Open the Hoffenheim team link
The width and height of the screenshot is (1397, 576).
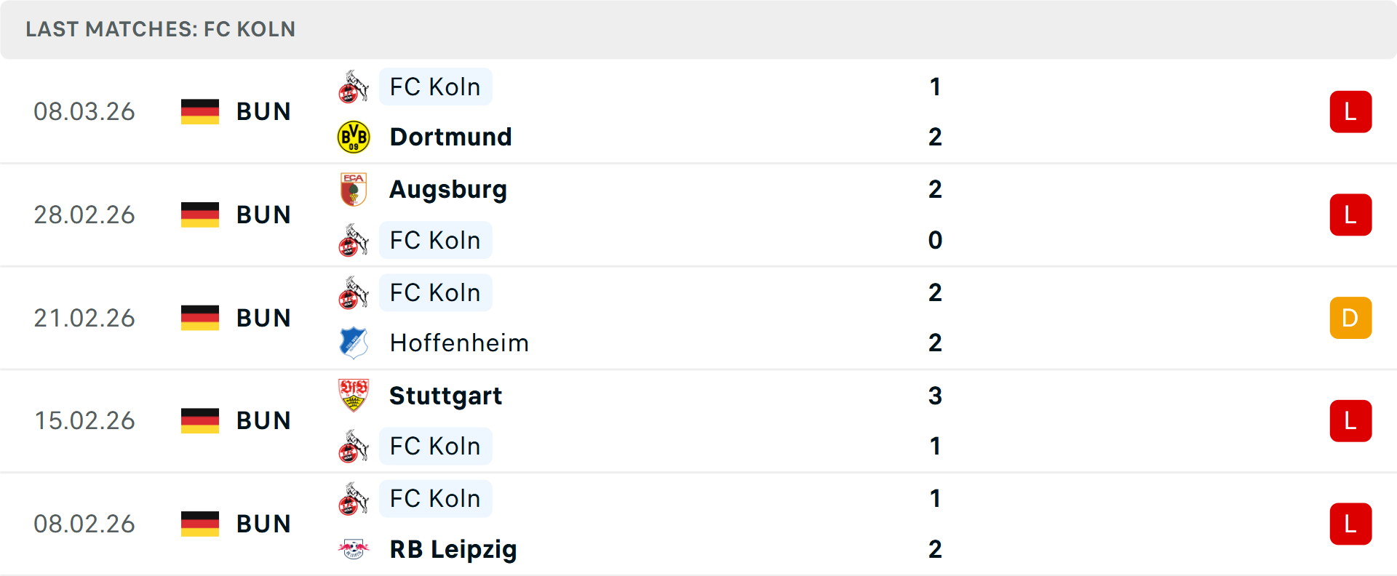click(459, 343)
